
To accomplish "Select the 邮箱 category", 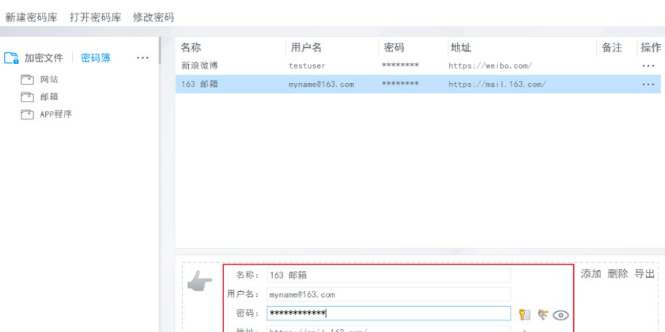I will point(49,97).
